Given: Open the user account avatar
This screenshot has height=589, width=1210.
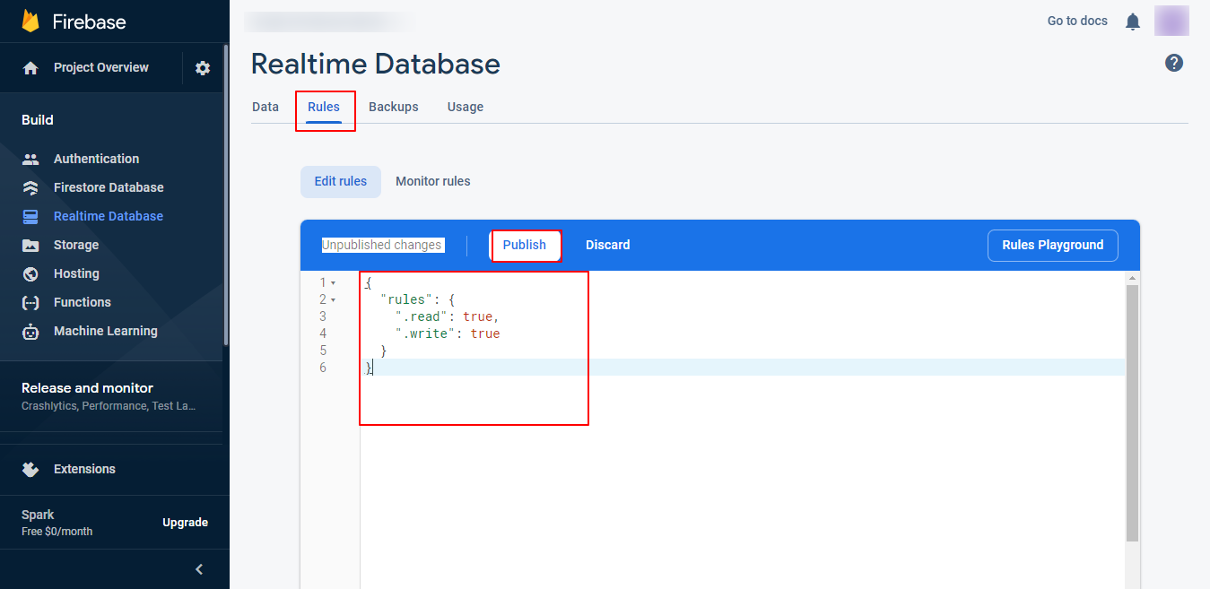Looking at the screenshot, I should coord(1171,21).
